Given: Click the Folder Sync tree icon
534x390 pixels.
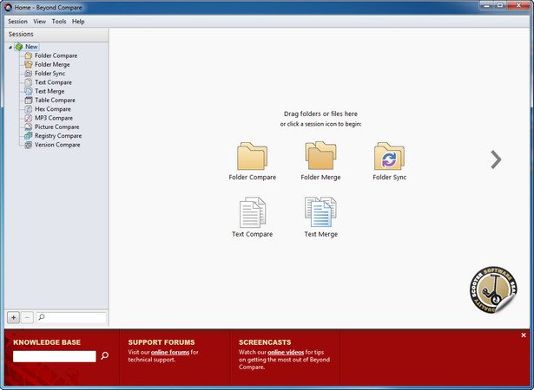Looking at the screenshot, I should click(29, 73).
